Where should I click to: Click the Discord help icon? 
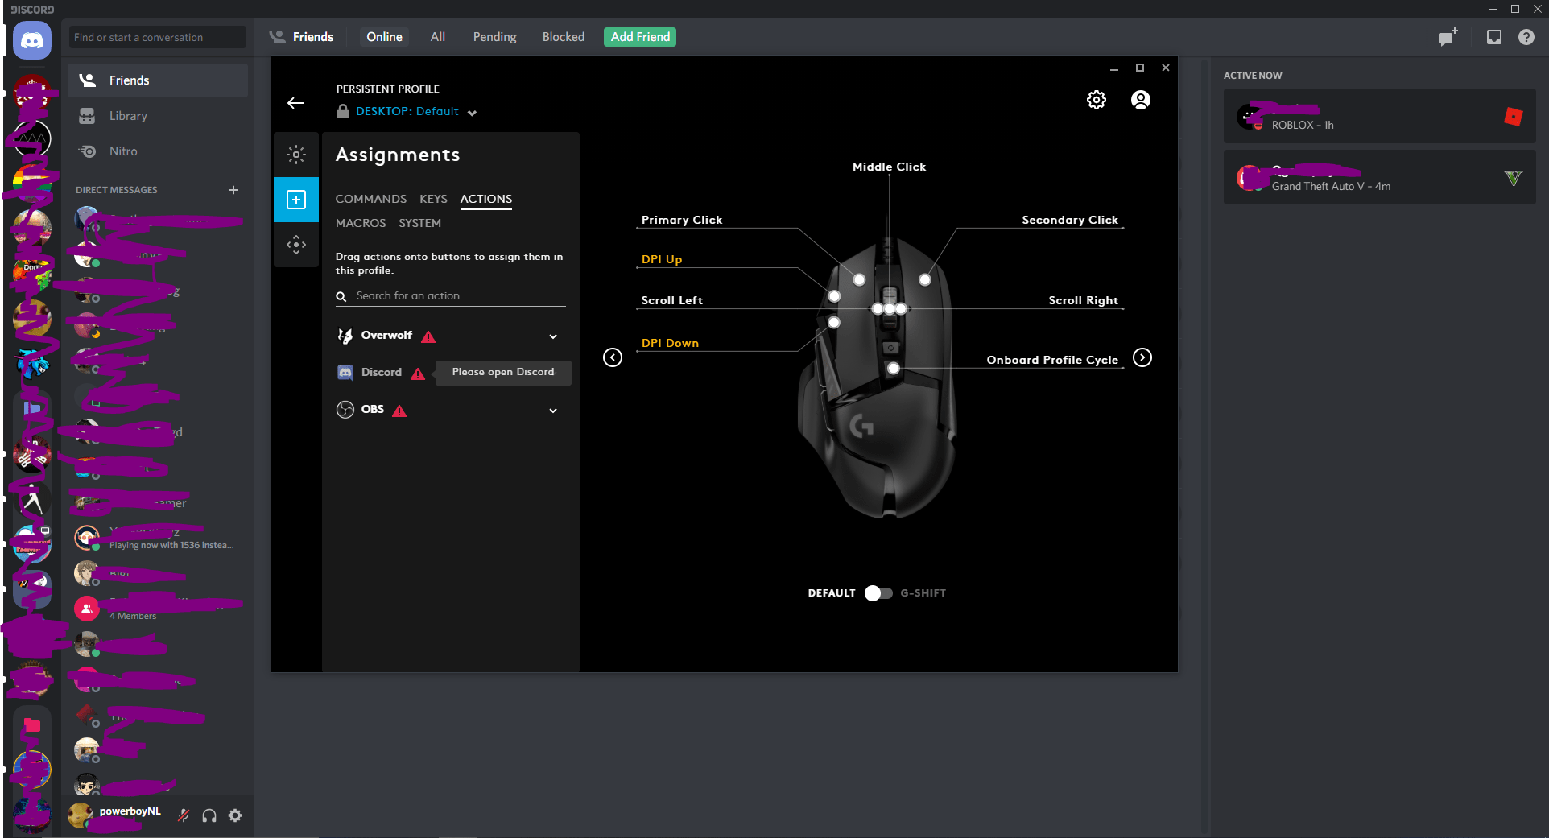(x=1526, y=36)
